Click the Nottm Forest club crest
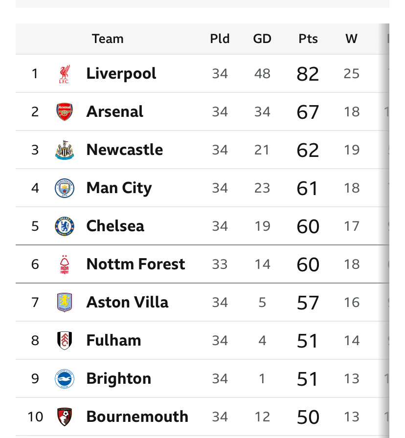This screenshot has height=438, width=405. [x=64, y=264]
